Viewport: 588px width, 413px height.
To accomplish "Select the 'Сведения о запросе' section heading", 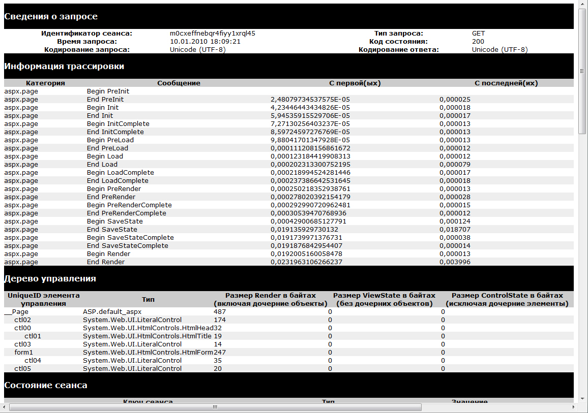I will (x=51, y=16).
